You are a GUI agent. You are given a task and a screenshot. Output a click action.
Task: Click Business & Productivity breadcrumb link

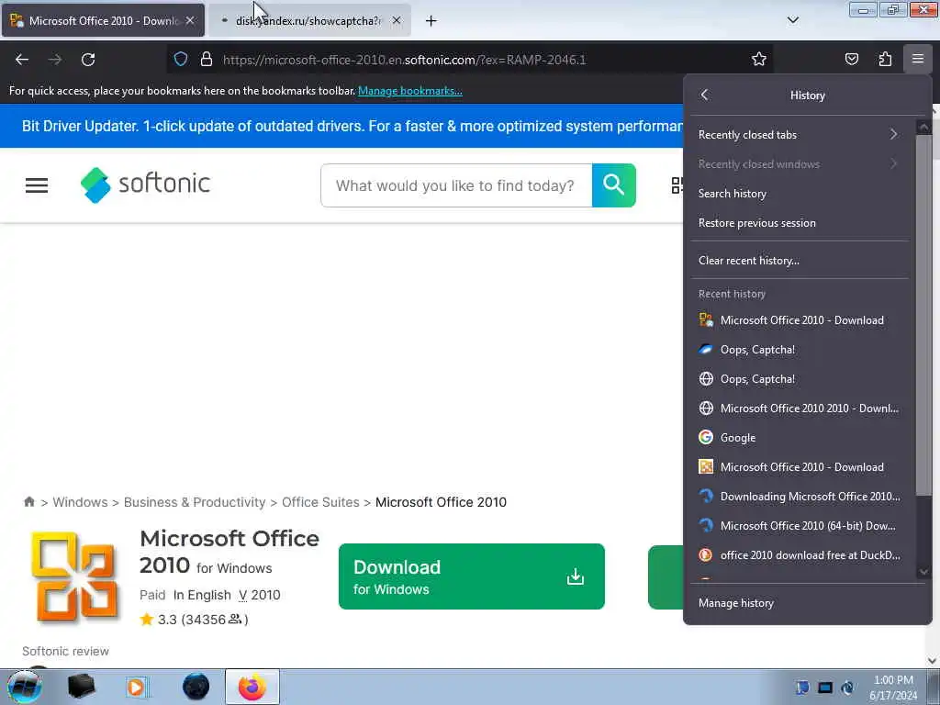click(x=195, y=502)
